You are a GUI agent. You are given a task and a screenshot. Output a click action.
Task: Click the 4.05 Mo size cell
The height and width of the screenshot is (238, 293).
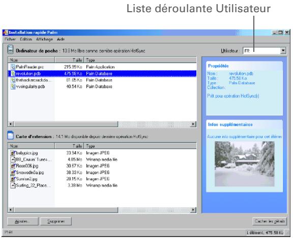tap(75, 160)
